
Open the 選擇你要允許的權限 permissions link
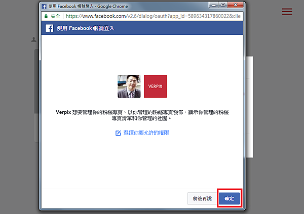tap(146, 133)
